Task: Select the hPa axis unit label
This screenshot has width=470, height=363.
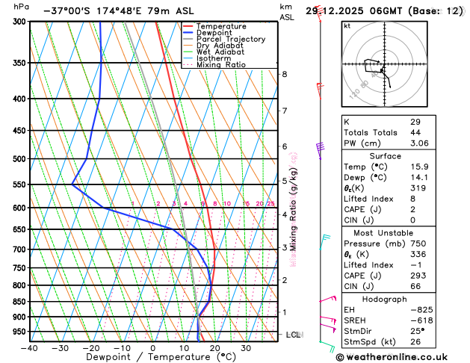Action: coord(21,7)
